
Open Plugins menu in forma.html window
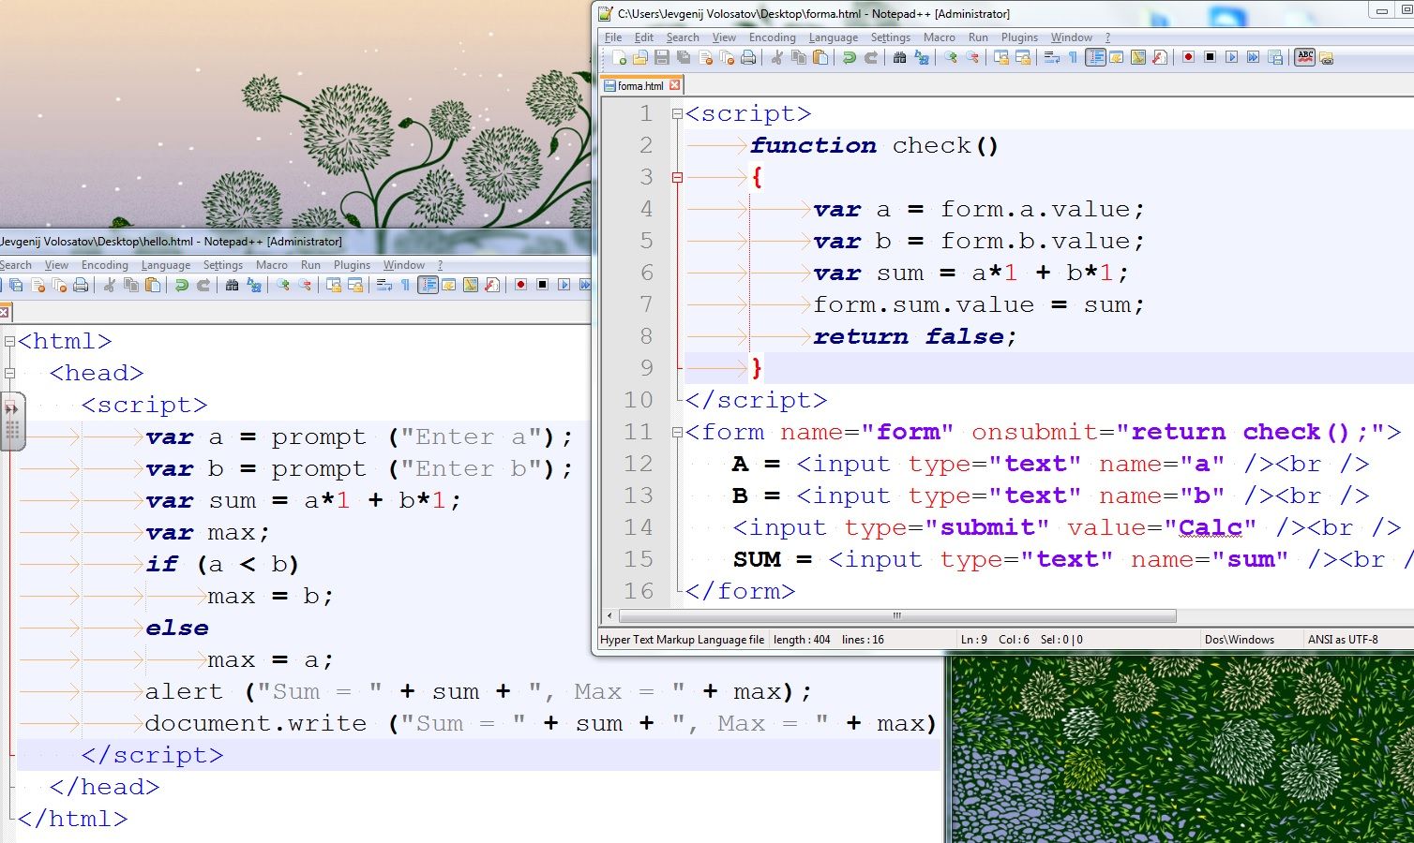point(1019,37)
